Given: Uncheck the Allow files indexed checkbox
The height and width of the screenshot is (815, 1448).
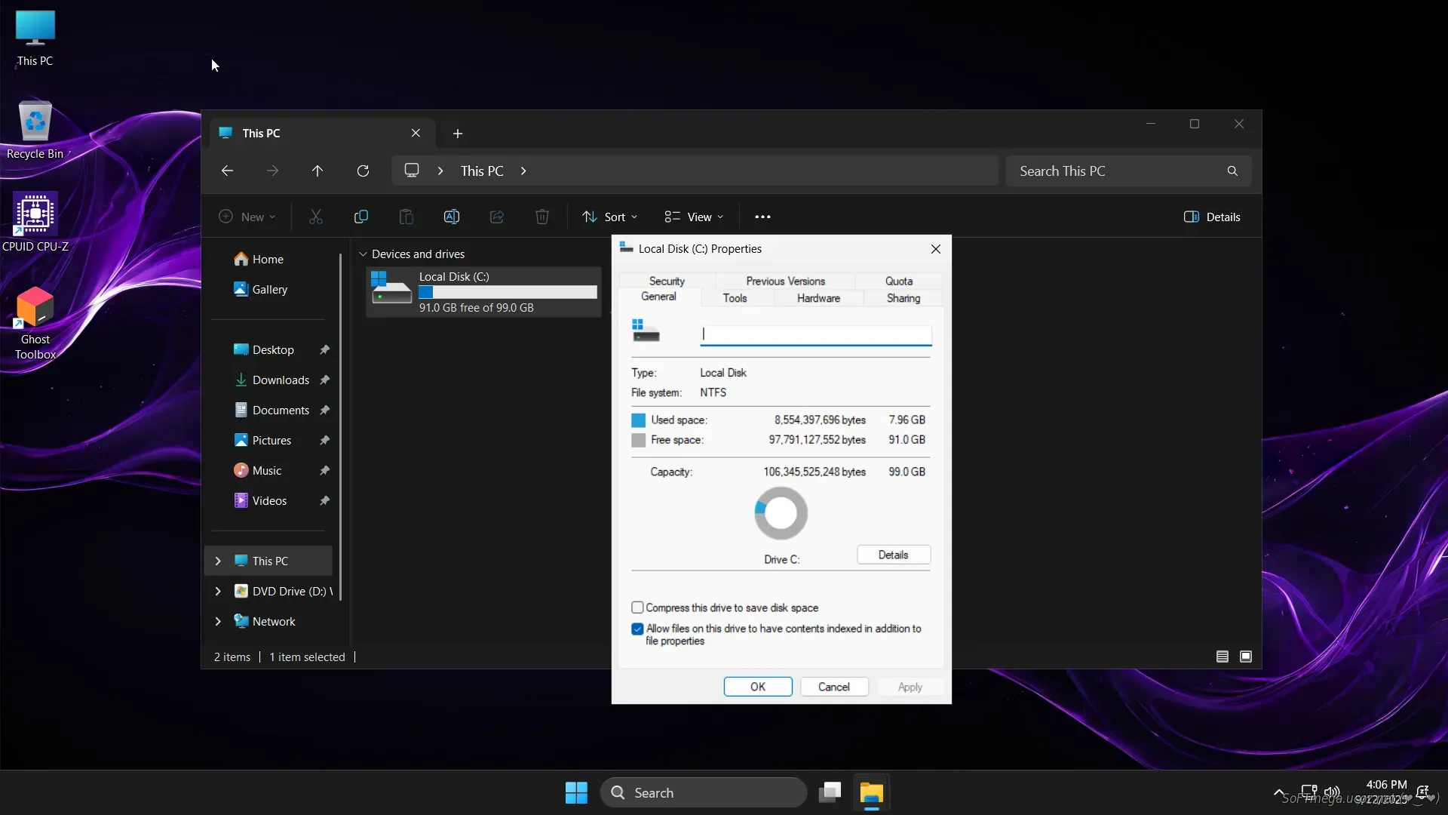Looking at the screenshot, I should click(637, 629).
